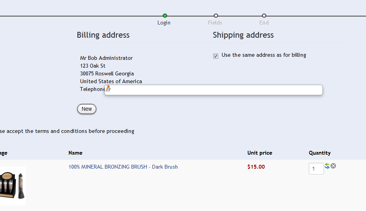Click the wide white text field

(x=216, y=90)
